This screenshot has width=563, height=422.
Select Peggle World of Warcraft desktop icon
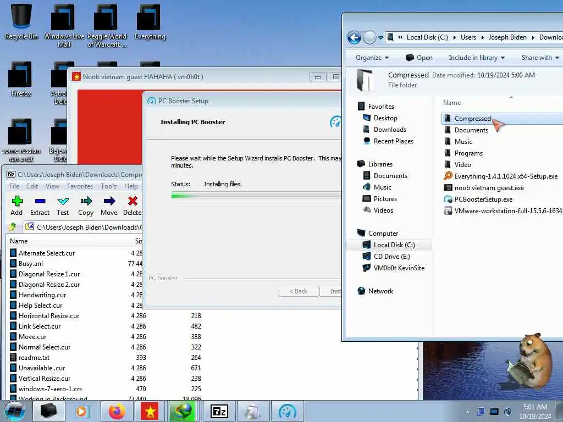107,25
